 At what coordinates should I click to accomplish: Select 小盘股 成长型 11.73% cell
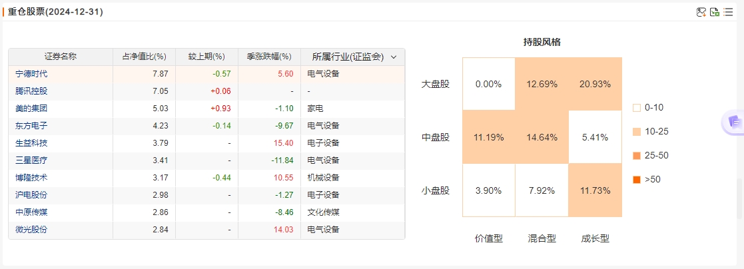[x=595, y=190]
